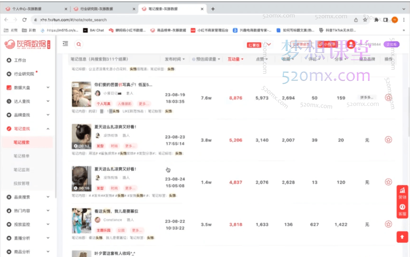Open the 客服 customer service floating icon

pos(402,209)
